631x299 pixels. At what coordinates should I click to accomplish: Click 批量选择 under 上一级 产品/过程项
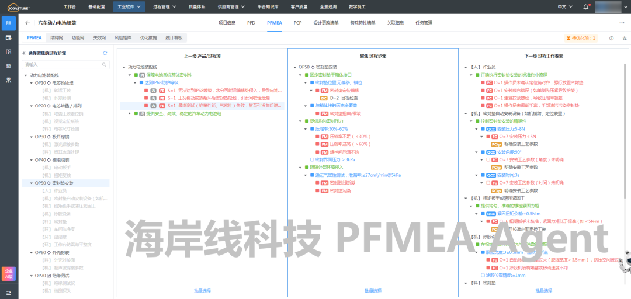coord(202,291)
